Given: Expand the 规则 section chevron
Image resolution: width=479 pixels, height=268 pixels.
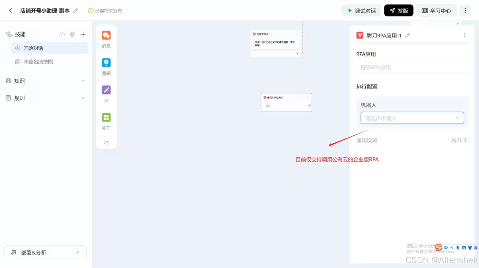Looking at the screenshot, I should point(83,98).
